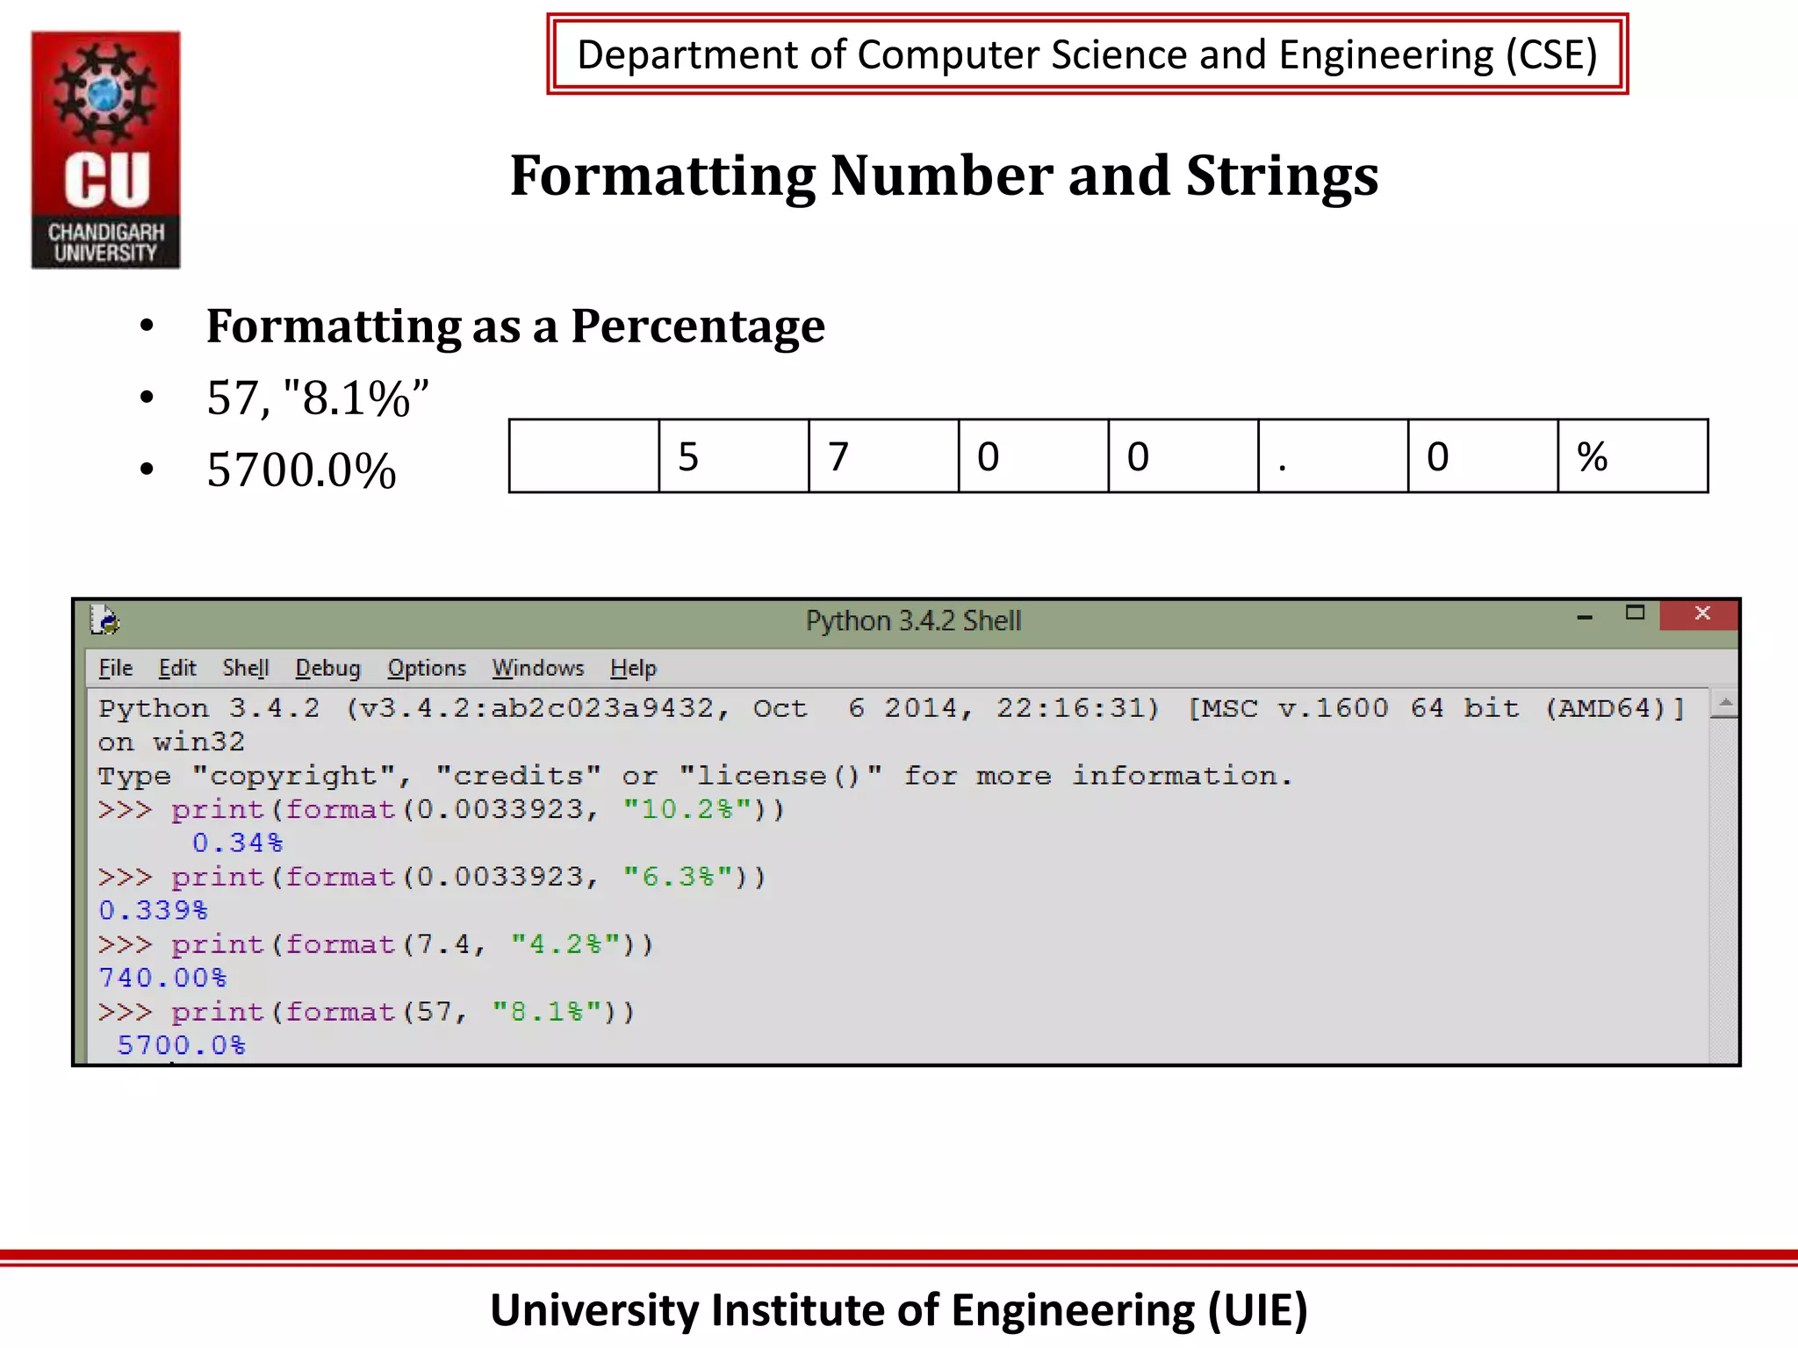Click the output line 0.339%
1798x1348 pixels.
click(x=153, y=910)
